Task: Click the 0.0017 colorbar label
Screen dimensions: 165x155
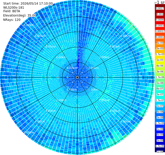Action: [x=160, y=8]
